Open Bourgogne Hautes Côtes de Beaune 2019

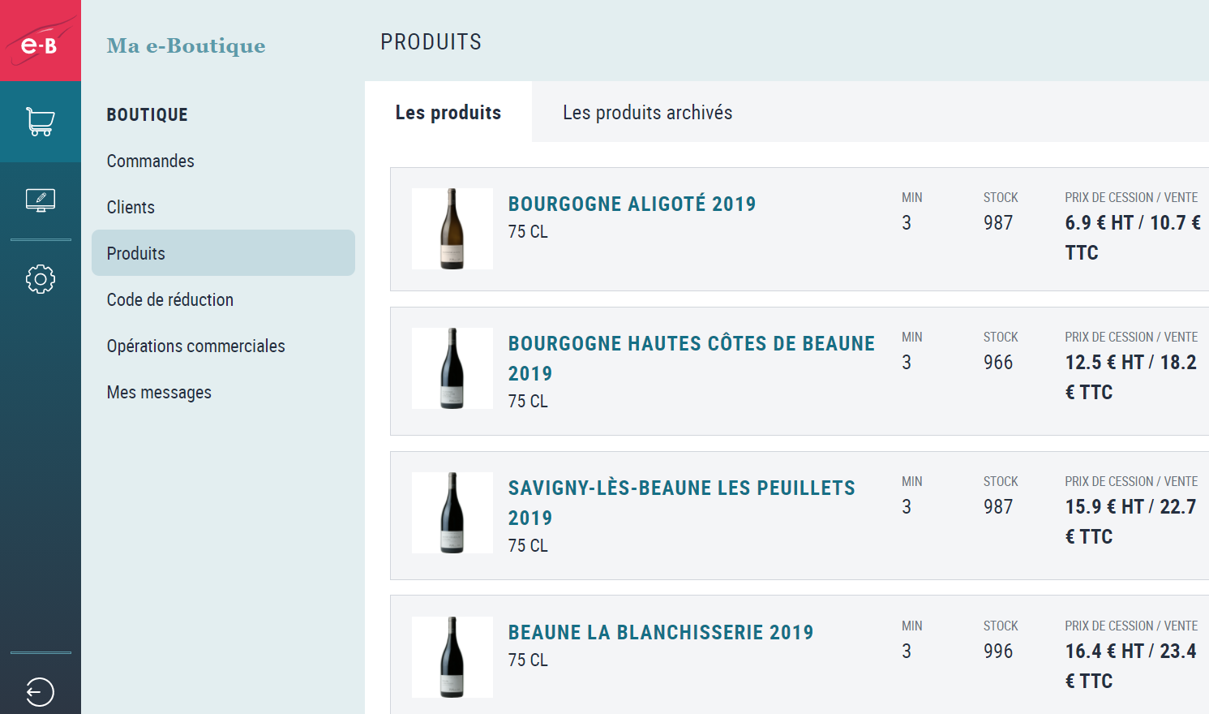click(x=692, y=358)
